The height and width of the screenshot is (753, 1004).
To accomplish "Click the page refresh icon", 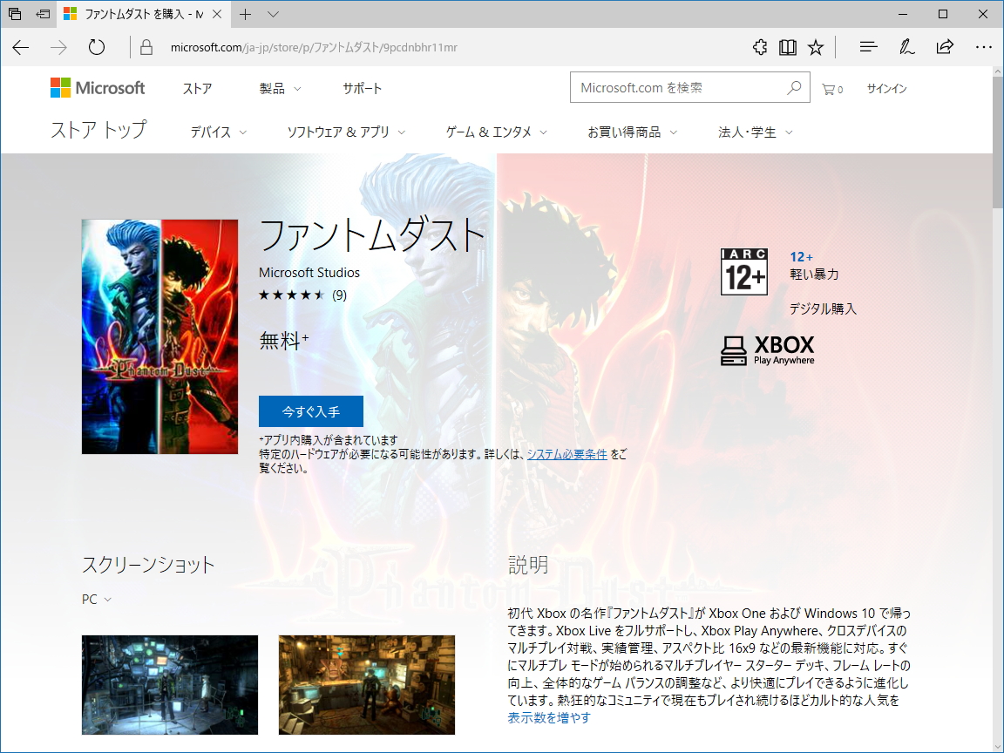I will [x=96, y=49].
